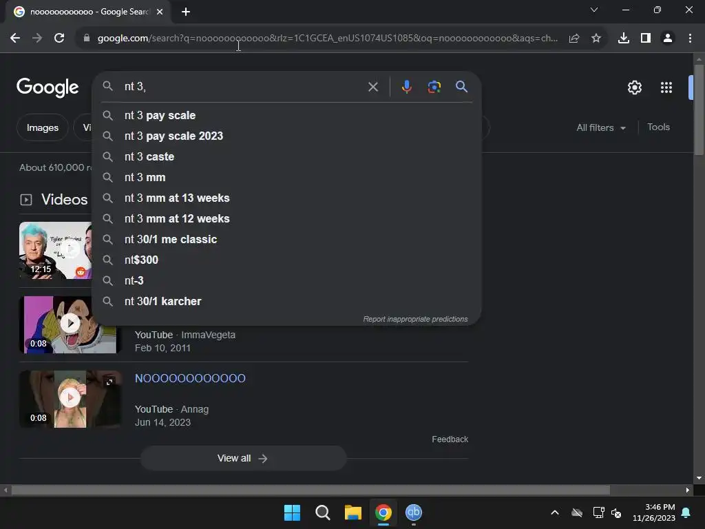Play the 12:15 Tyler Blevins video thumbnail
705x529 pixels.
point(55,250)
